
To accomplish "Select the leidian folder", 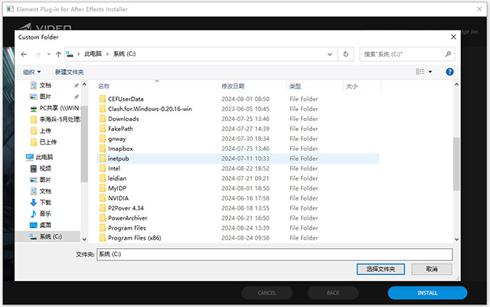I will [117, 178].
